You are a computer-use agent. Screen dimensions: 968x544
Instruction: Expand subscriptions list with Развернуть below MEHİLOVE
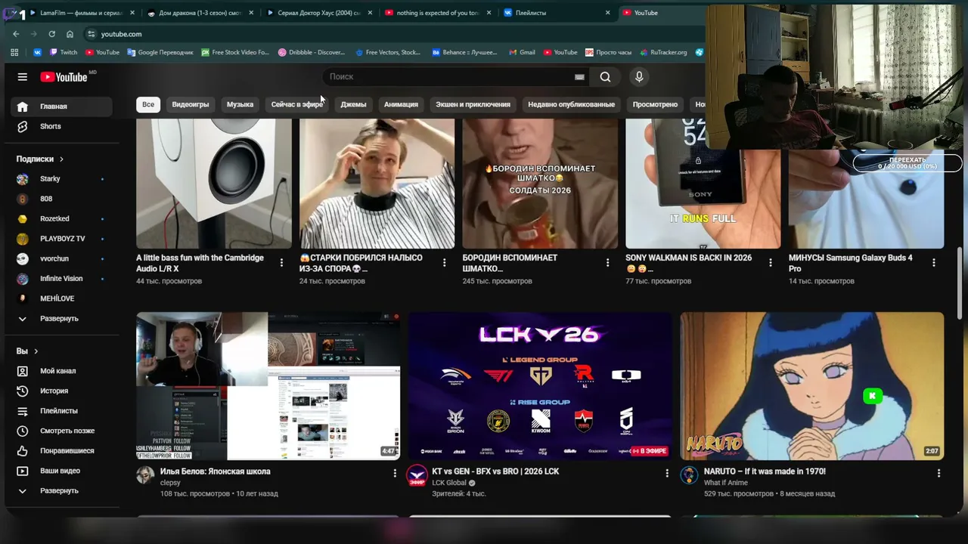(60, 319)
